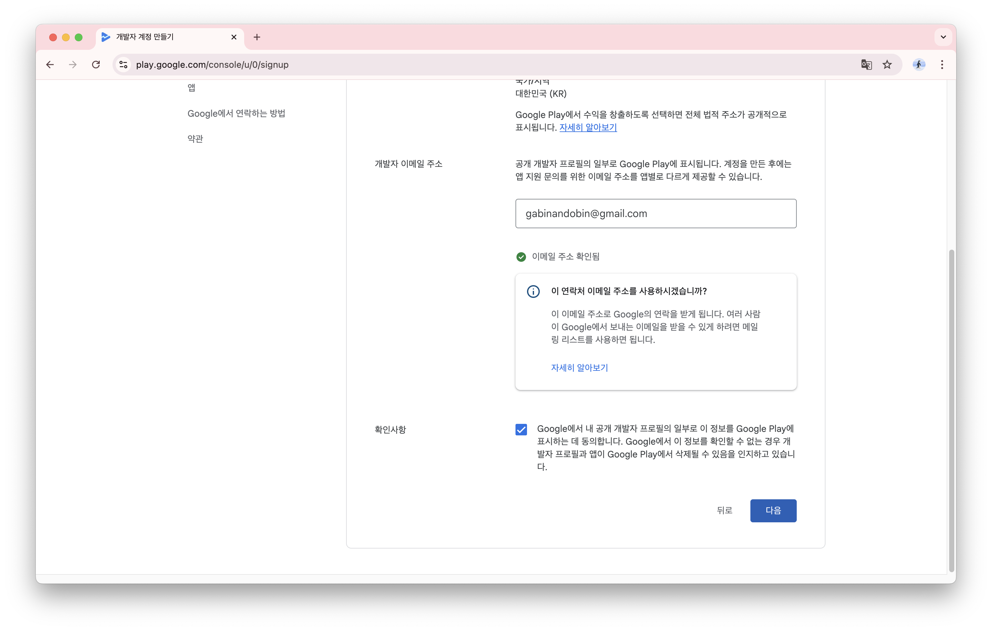992x631 pixels.
Task: Click the browser forward arrow
Action: click(x=73, y=65)
